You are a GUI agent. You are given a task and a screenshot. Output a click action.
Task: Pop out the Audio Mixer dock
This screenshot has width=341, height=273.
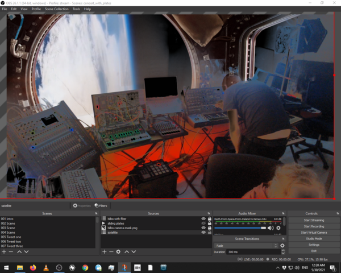point(283,213)
